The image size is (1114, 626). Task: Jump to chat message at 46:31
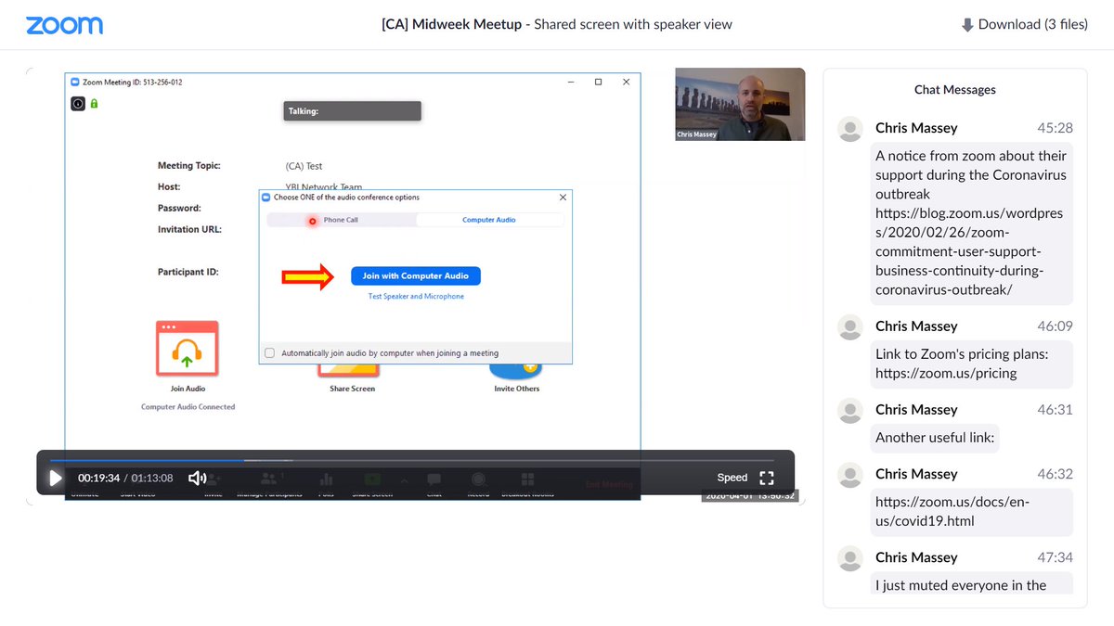(x=1055, y=410)
